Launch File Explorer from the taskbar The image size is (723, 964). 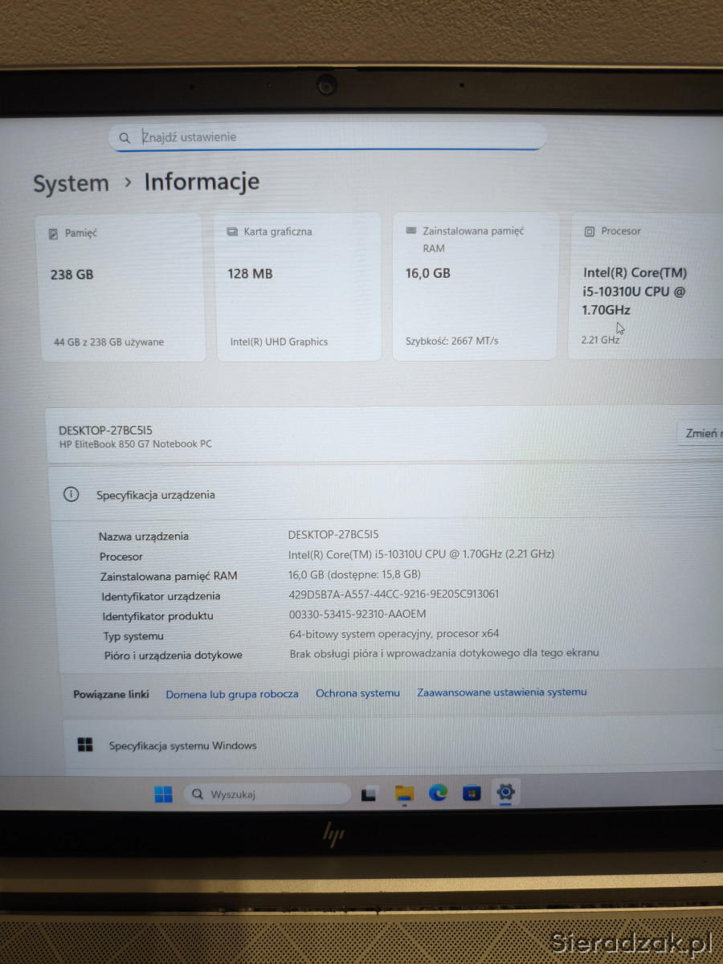point(404,794)
